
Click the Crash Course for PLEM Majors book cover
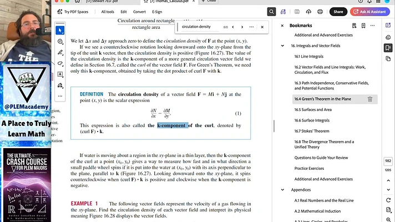coord(27,185)
